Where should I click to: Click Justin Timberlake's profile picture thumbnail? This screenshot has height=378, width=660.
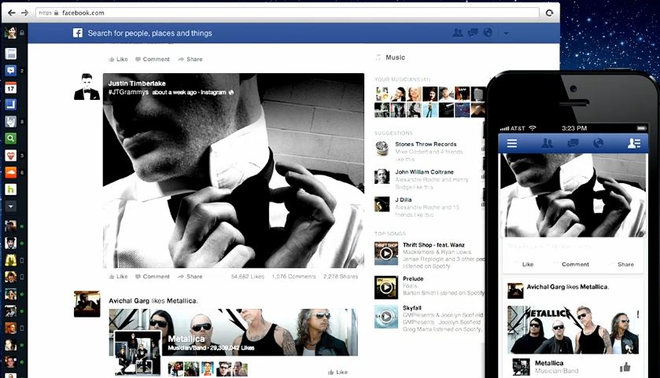click(87, 87)
